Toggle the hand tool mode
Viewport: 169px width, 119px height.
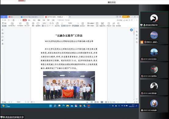pos(4,23)
